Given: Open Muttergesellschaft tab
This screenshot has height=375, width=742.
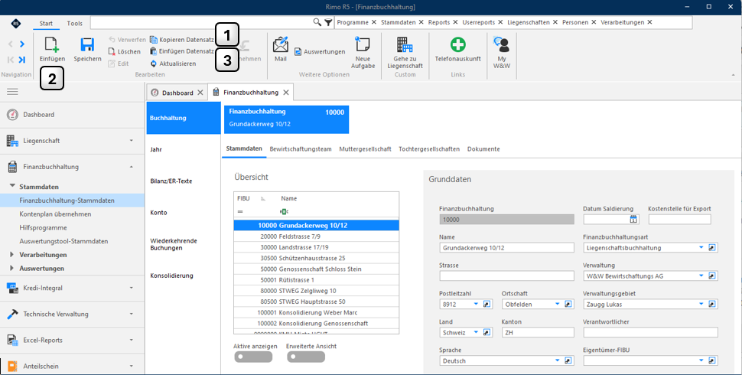Looking at the screenshot, I should coord(365,148).
